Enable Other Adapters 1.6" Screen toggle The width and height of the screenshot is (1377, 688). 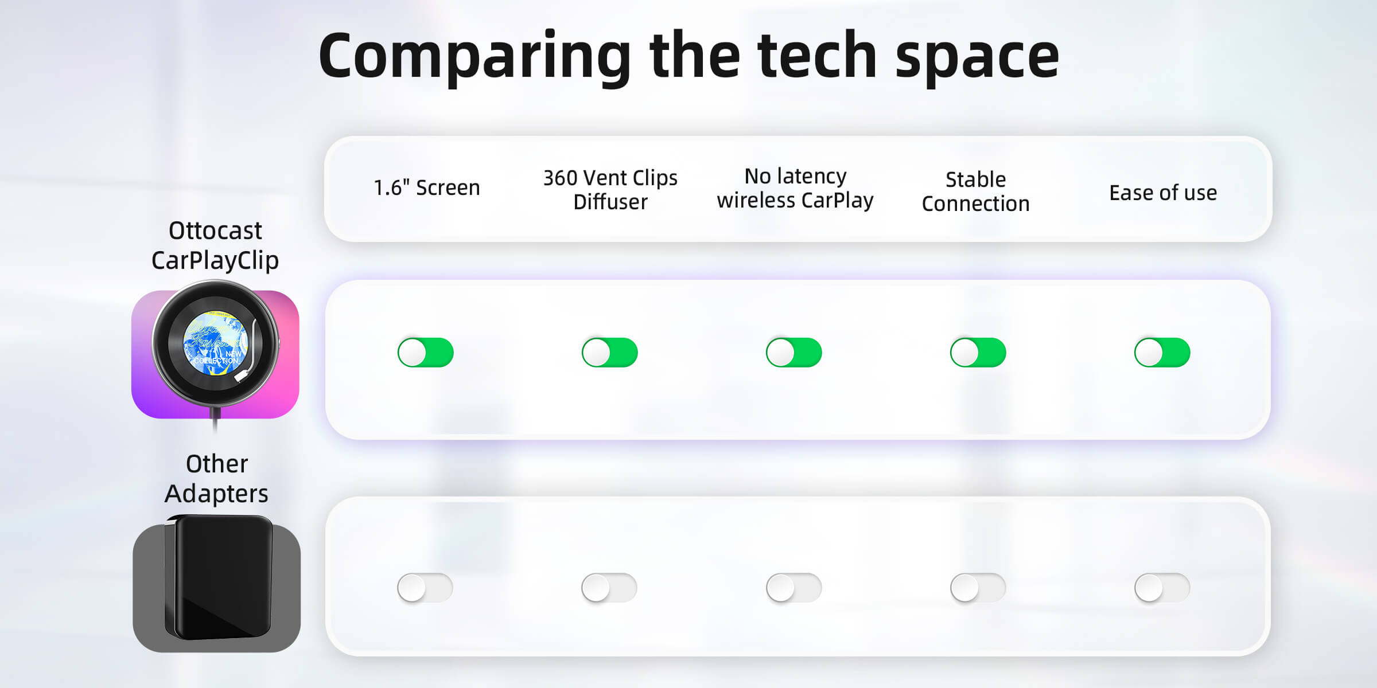pos(425,588)
